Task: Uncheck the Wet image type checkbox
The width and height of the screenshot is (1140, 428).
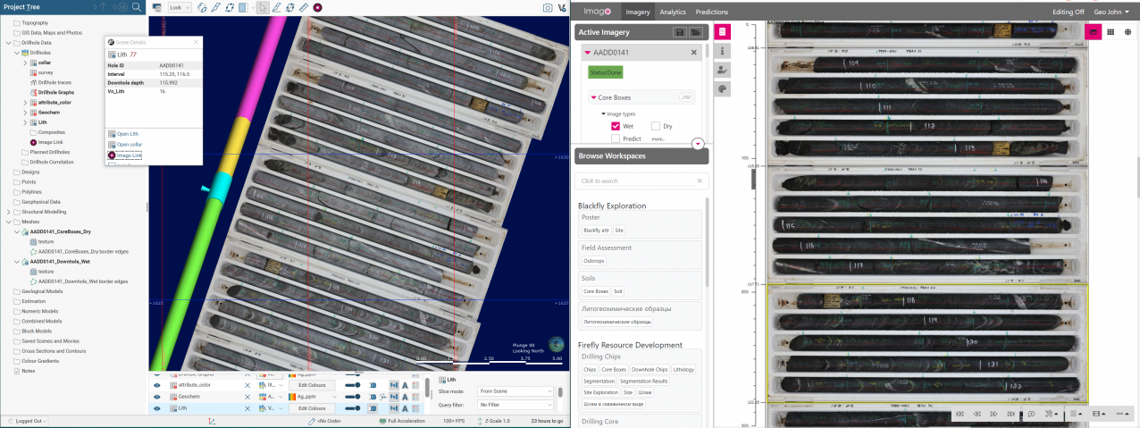Action: click(616, 126)
